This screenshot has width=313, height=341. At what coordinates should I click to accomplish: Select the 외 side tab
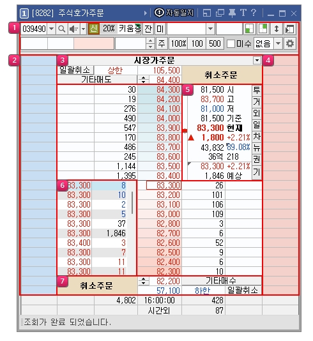(x=257, y=114)
